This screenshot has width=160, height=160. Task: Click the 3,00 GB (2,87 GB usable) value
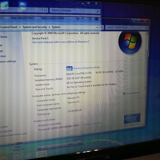point(79,78)
